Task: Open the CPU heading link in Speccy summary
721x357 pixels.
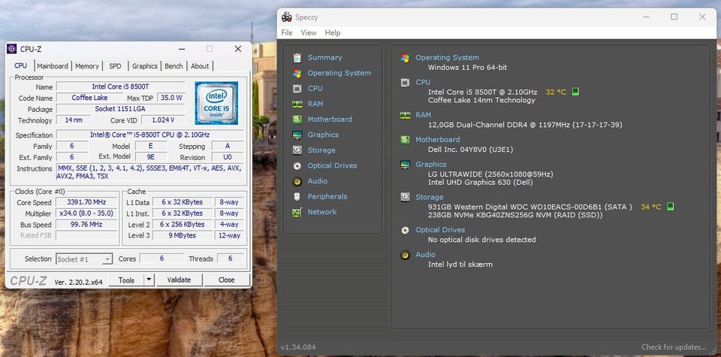Action: tap(423, 83)
